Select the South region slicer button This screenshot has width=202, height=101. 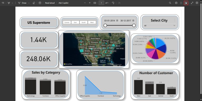(x=84, y=22)
